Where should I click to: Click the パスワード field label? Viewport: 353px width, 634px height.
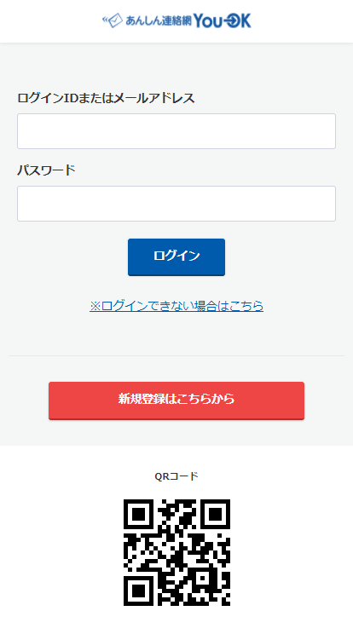tap(47, 170)
